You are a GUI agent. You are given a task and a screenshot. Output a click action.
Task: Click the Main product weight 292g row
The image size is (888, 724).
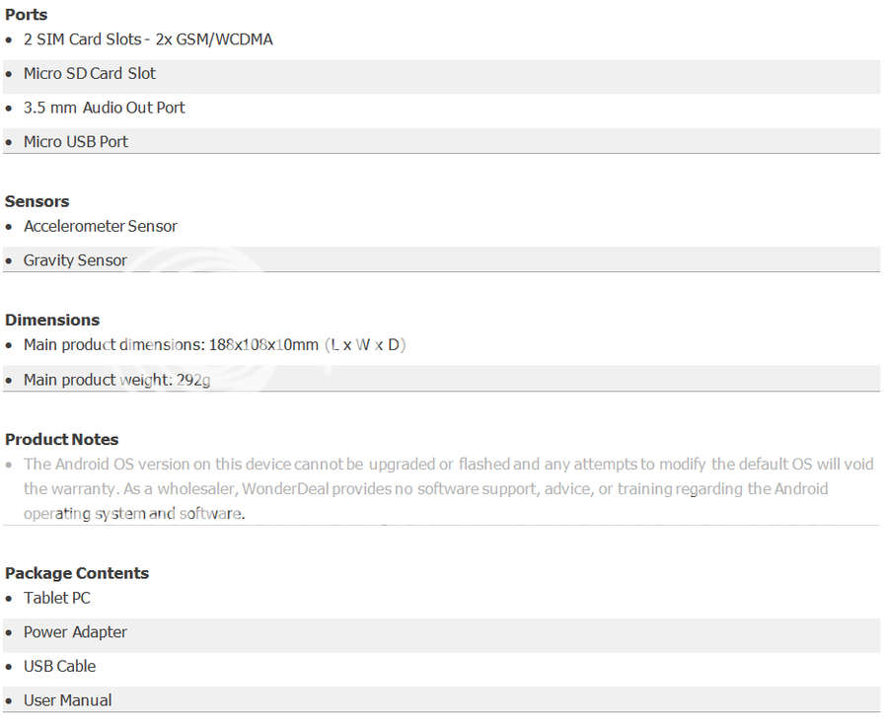(x=441, y=380)
